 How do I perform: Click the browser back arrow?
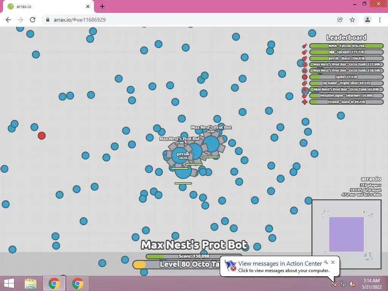pos(8,20)
